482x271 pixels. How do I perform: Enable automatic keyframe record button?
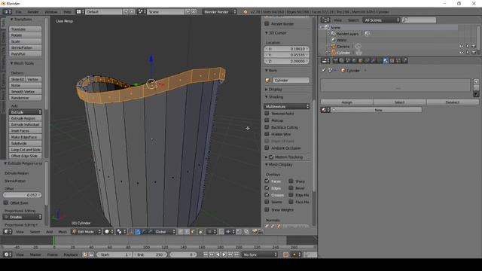click(x=285, y=254)
